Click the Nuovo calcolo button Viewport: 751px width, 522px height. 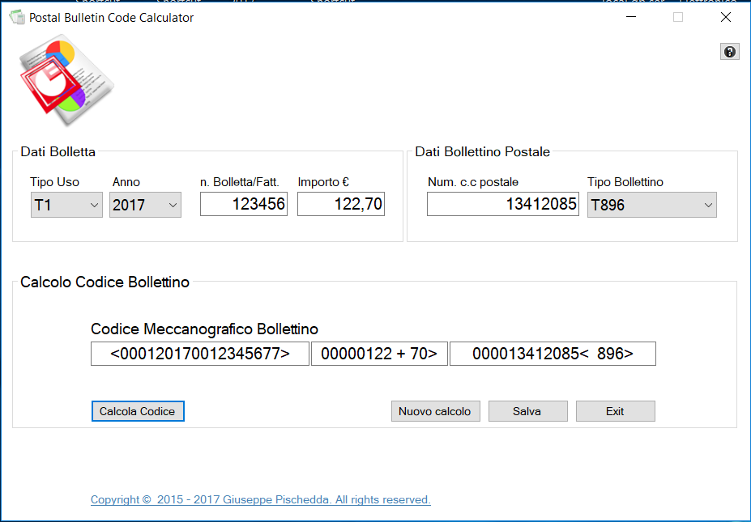(x=435, y=411)
